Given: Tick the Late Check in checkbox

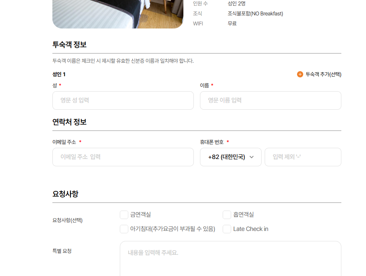Looking at the screenshot, I should pyautogui.click(x=227, y=229).
